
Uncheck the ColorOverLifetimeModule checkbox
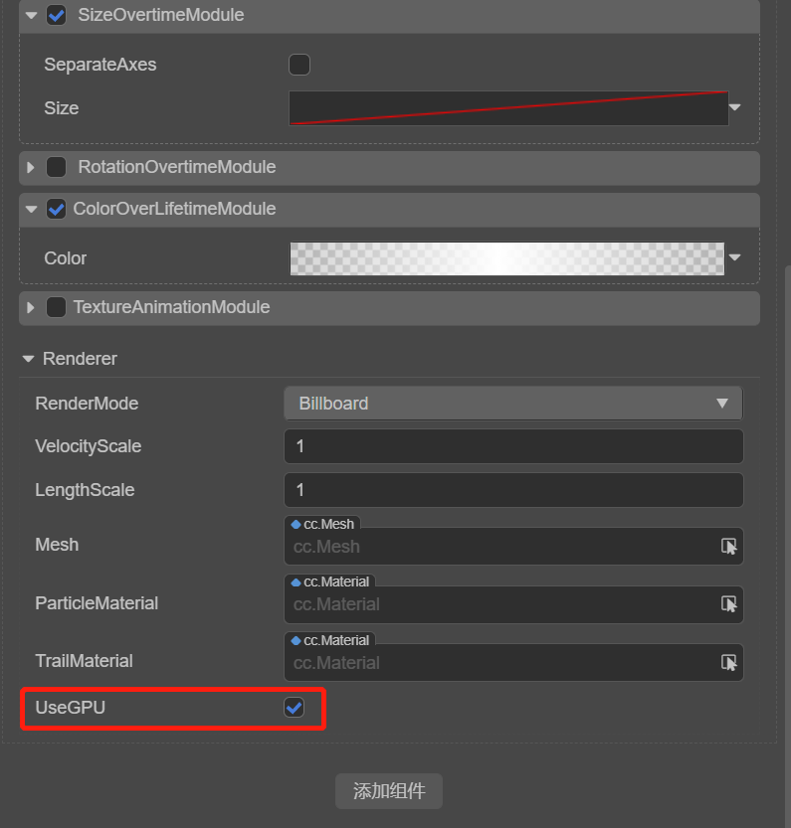(57, 209)
